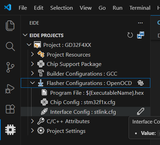The height and width of the screenshot is (145, 160).
Task: Expand the Project Settings node
Action: point(33,130)
